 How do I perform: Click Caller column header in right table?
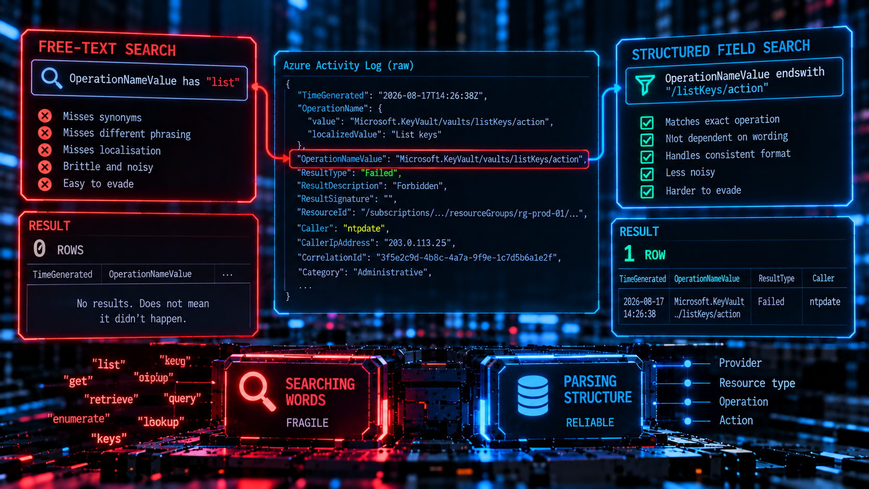point(823,279)
